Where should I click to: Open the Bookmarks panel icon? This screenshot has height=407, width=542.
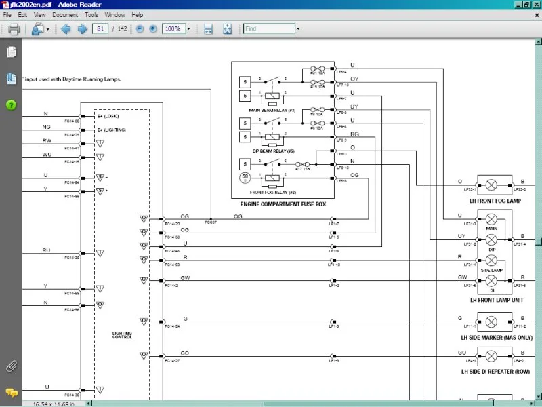click(12, 79)
